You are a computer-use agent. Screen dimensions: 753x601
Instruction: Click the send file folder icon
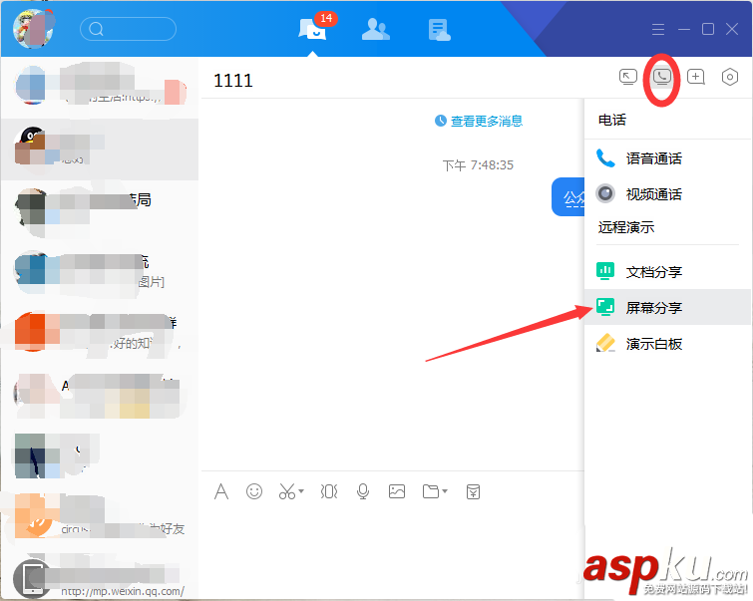(x=431, y=491)
